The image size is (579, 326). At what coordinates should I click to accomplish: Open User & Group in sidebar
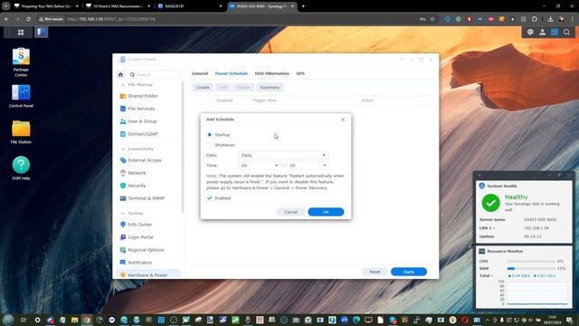click(x=142, y=121)
